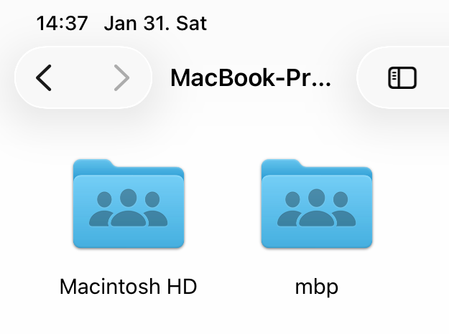Click the right toolbar pill beside sidebar icon
Screen dimensions: 449x334
[435, 77]
